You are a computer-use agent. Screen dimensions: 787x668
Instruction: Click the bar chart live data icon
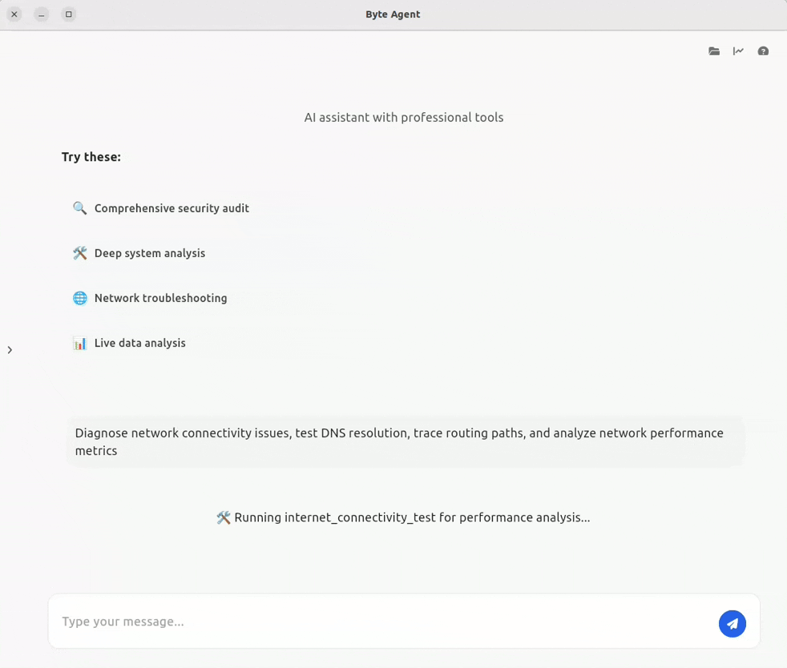pyautogui.click(x=80, y=343)
